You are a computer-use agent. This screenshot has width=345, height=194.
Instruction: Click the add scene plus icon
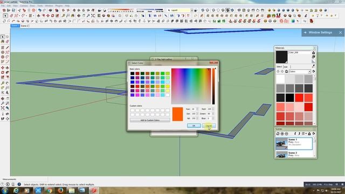(282, 134)
